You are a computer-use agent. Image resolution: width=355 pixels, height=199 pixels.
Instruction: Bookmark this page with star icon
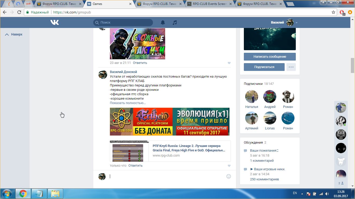click(x=333, y=12)
